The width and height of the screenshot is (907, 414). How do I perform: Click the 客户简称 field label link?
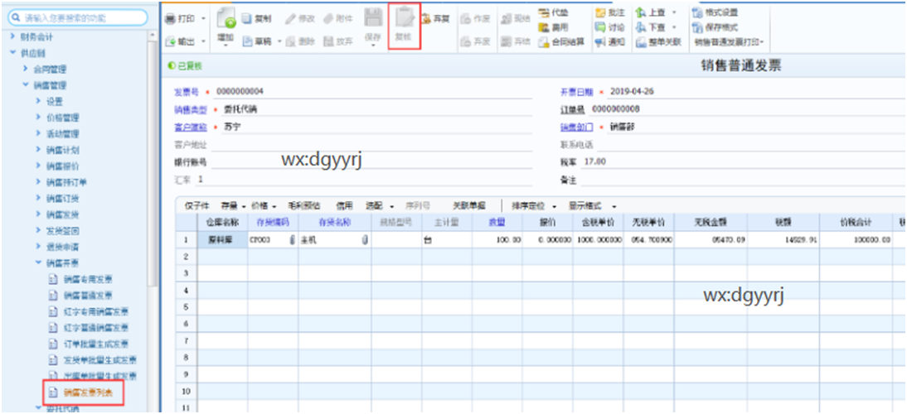[191, 128]
